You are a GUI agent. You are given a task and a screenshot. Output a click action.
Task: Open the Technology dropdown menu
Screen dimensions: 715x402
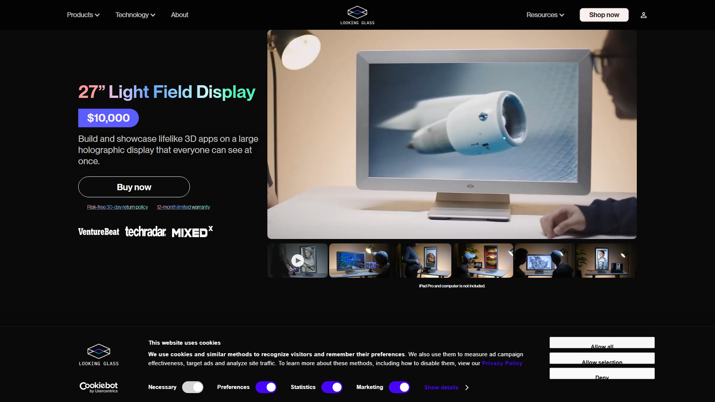point(135,15)
